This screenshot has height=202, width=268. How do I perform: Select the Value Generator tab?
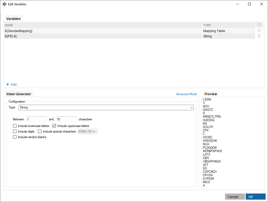pos(19,94)
